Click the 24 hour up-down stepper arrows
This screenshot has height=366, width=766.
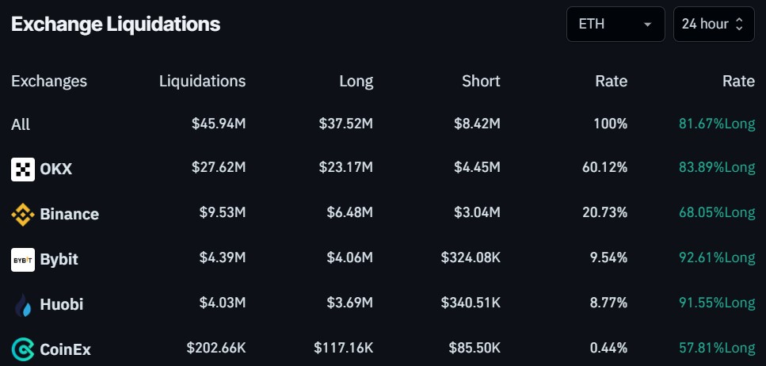click(739, 24)
